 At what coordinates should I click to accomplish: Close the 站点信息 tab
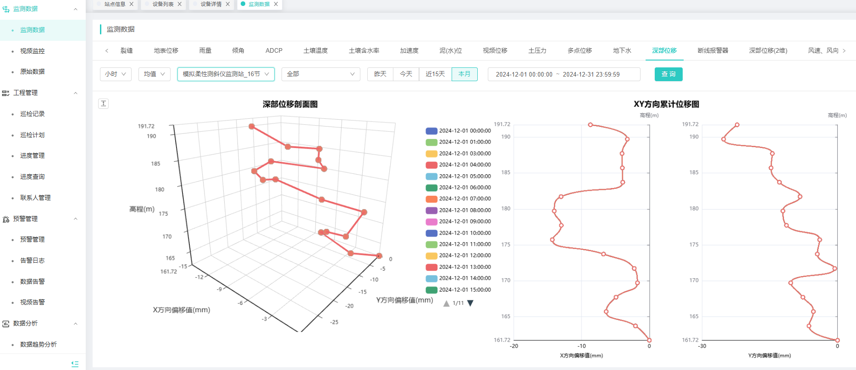tap(132, 4)
